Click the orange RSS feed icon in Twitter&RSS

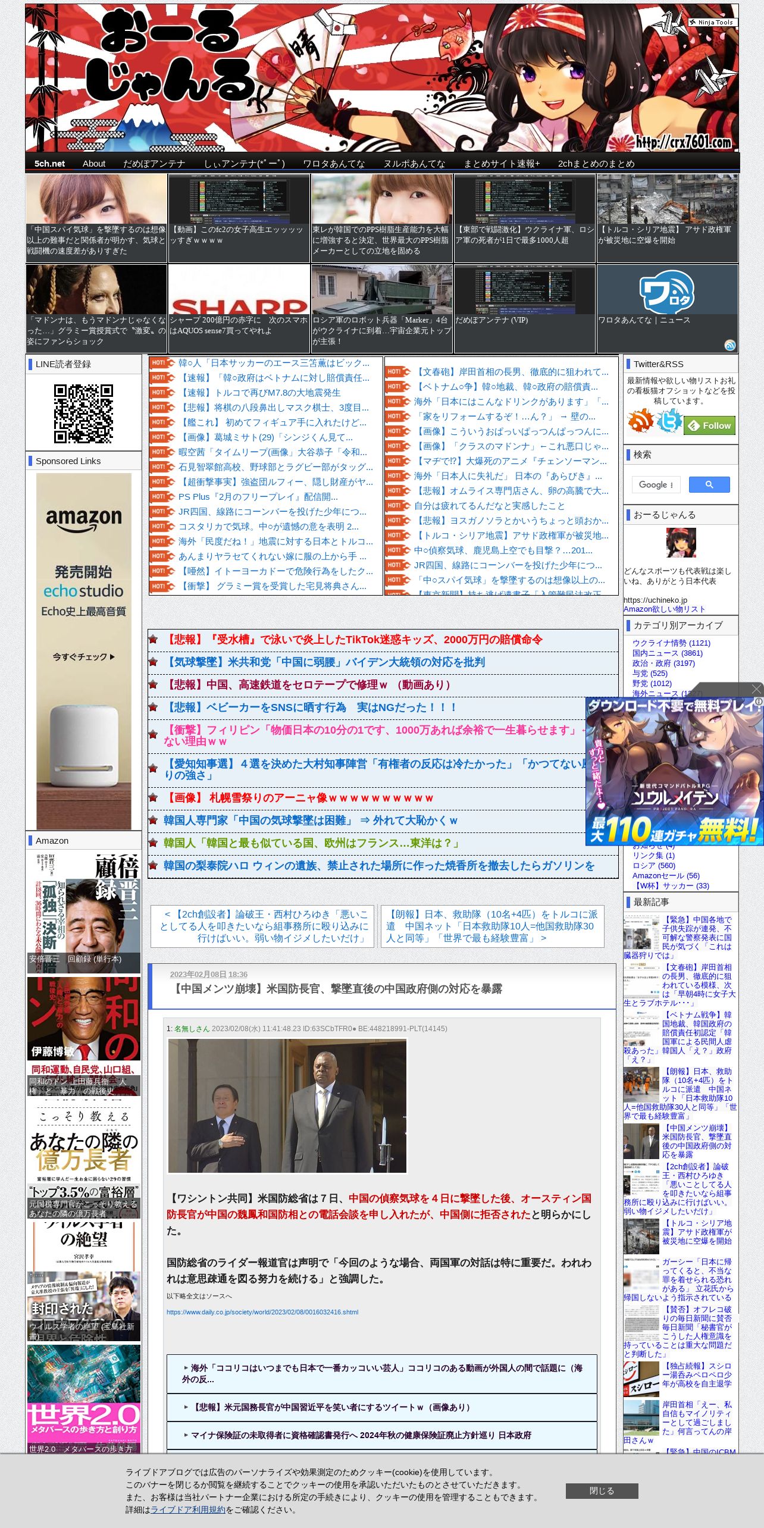[640, 421]
